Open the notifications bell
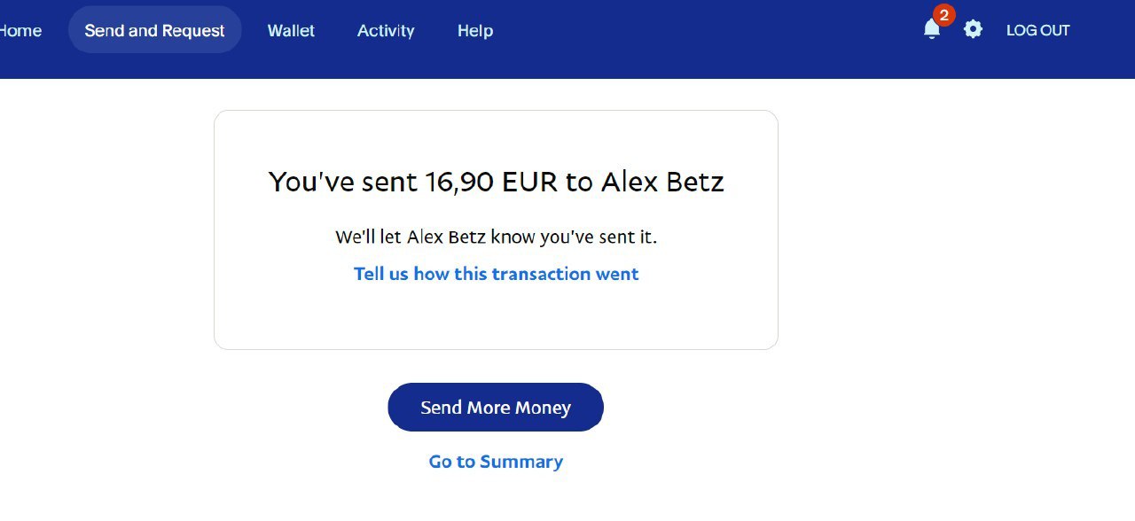The height and width of the screenshot is (521, 1135). click(931, 30)
